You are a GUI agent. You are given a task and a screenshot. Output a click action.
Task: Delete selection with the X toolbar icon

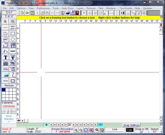[84, 13]
